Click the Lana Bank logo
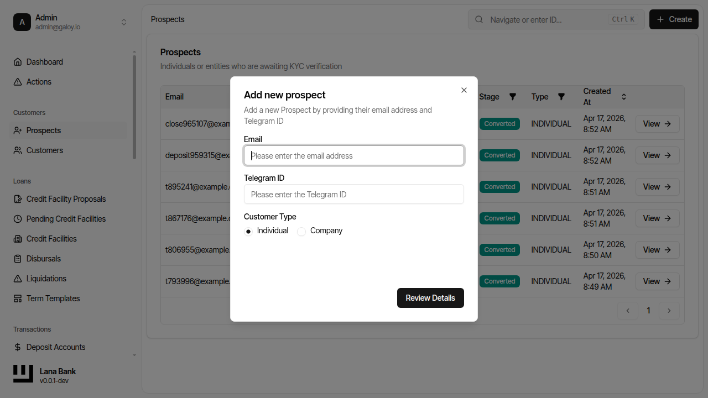 (23, 374)
